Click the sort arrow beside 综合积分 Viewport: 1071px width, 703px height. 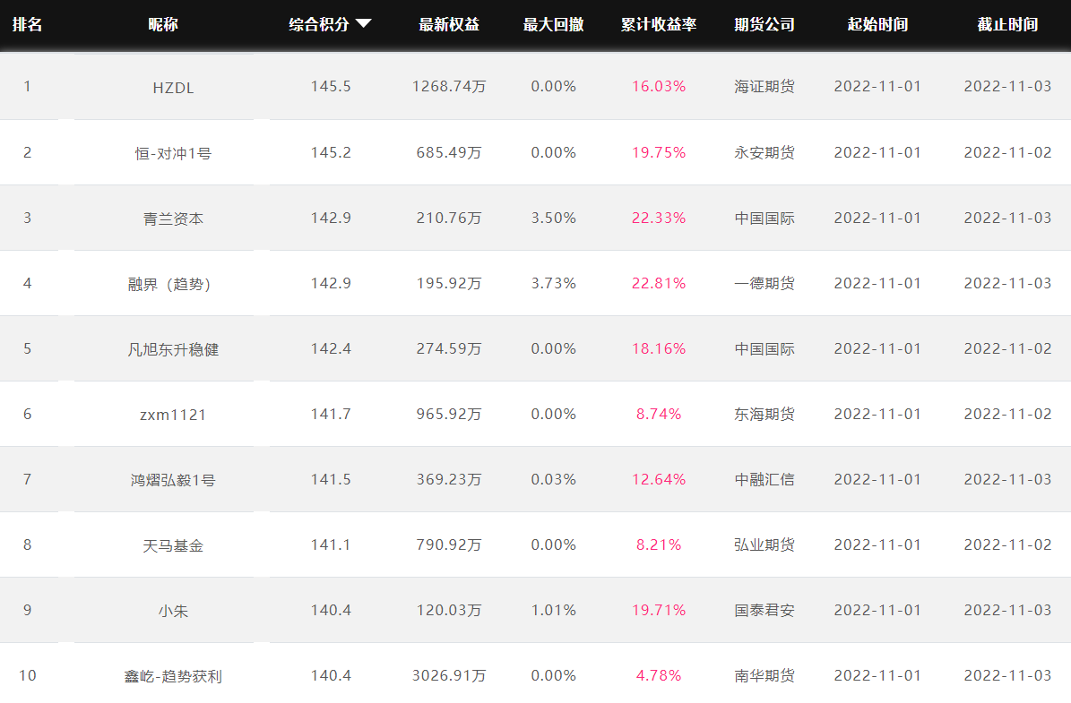point(363,24)
